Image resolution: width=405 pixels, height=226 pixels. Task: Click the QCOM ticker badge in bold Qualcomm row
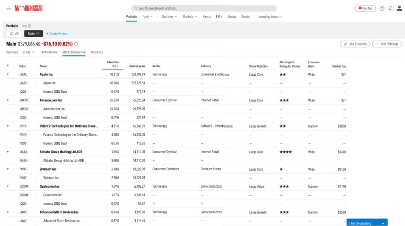point(24,186)
